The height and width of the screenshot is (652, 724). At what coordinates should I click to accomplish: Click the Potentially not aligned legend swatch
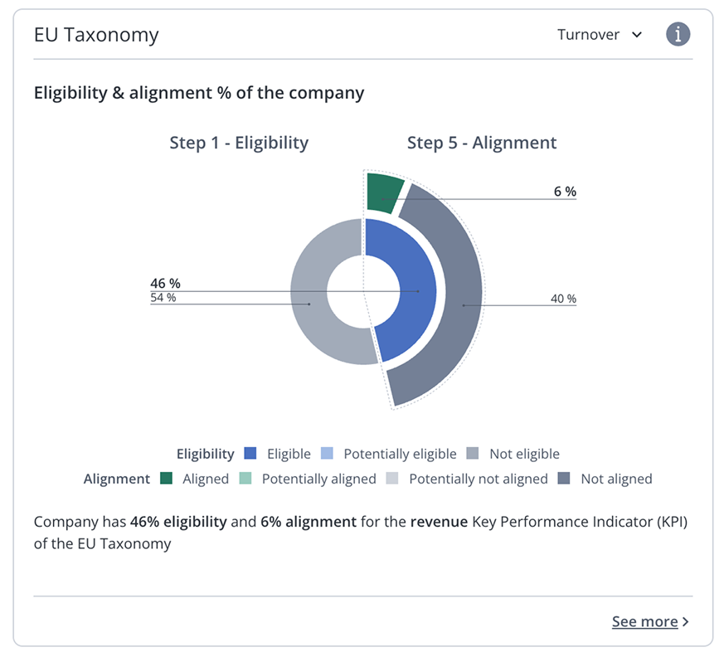tap(392, 479)
